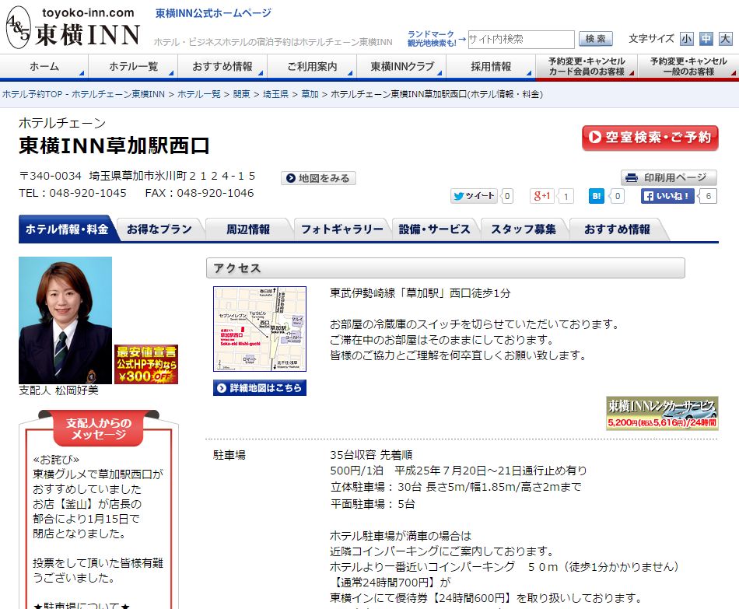Open the スタッフ募集 tab
This screenshot has width=739, height=609.
click(x=524, y=229)
